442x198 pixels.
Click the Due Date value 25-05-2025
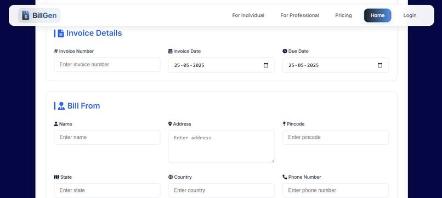[x=304, y=65]
